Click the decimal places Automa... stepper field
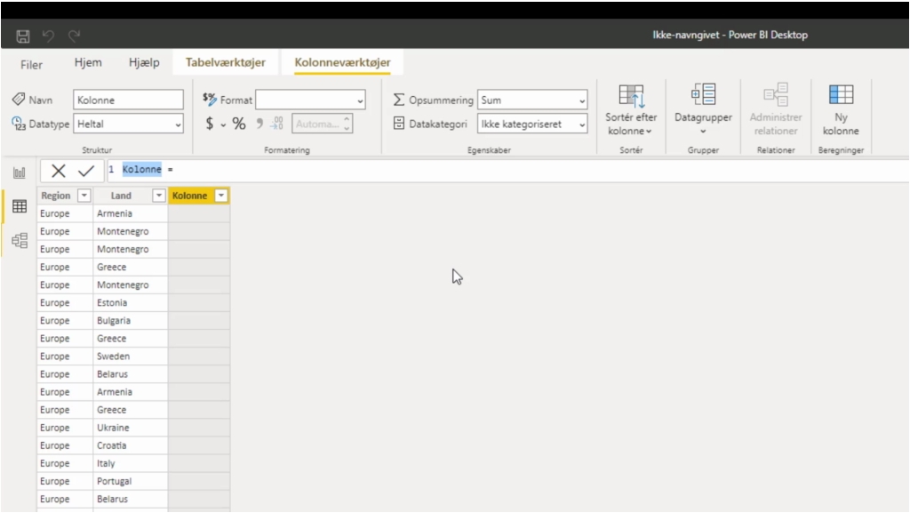 pyautogui.click(x=322, y=124)
